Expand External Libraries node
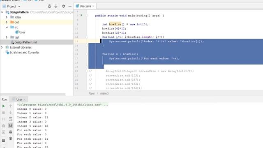This screenshot has width=263, height=148. 2,47
